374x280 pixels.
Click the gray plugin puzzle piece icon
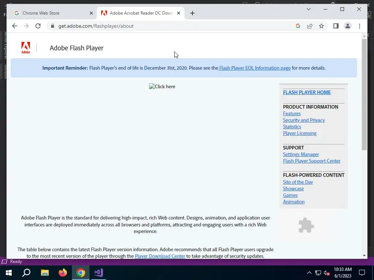306,225
